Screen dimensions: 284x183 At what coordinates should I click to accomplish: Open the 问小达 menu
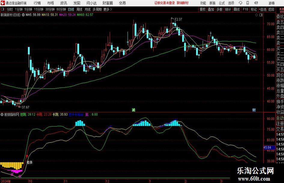pyautogui.click(x=91, y=3)
